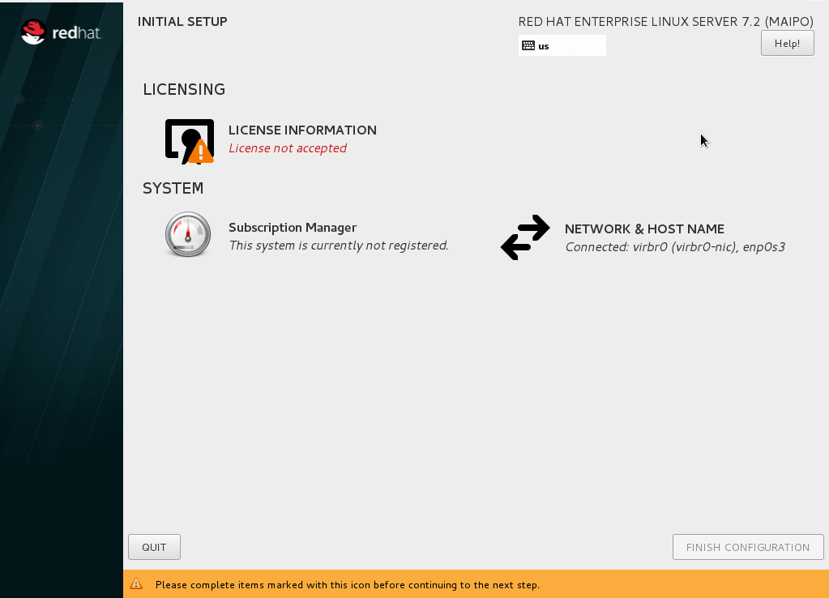Click the INITIAL SETUP heading

point(182,22)
